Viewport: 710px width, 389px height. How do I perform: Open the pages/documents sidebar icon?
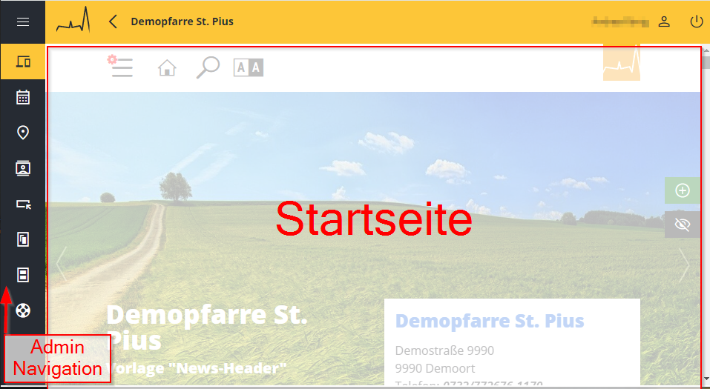[22, 239]
